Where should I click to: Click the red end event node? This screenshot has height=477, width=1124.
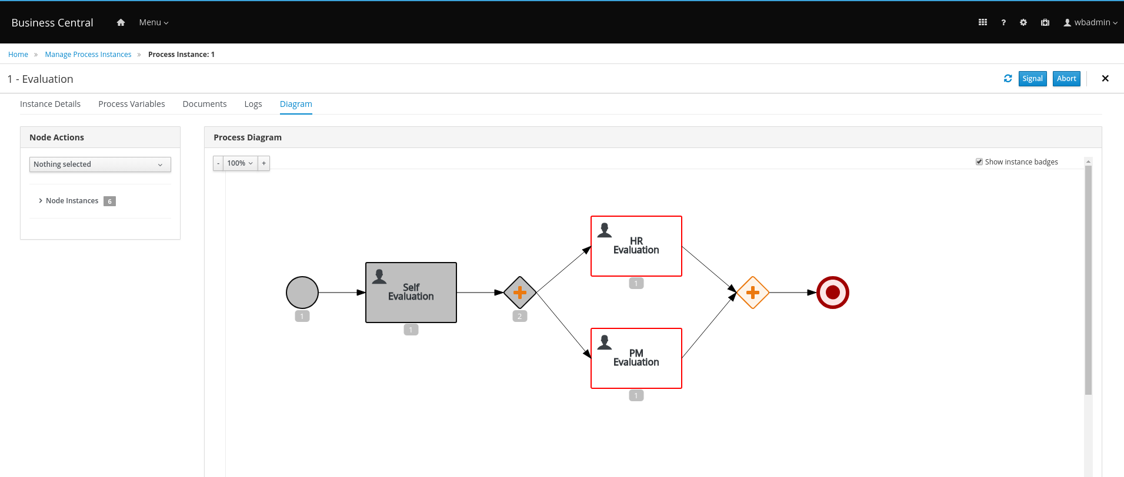point(832,293)
